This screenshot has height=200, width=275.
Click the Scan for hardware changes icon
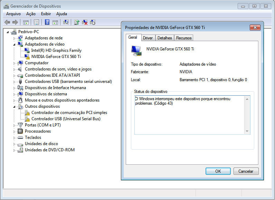tap(66, 22)
